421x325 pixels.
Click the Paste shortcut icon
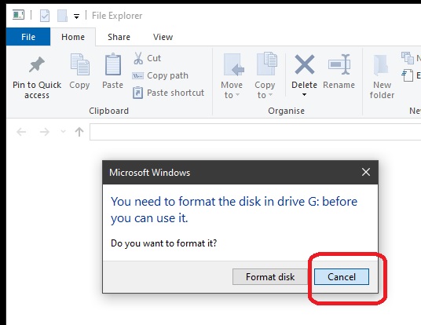137,93
